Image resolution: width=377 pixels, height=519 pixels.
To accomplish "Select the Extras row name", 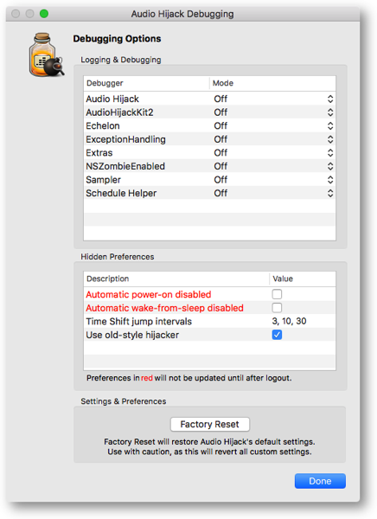I will point(99,152).
